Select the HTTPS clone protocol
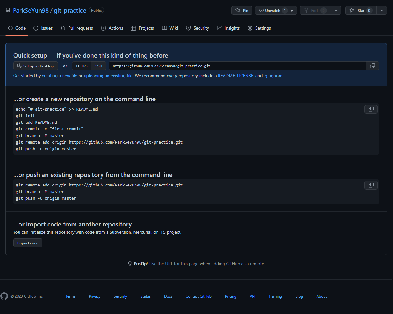The width and height of the screenshot is (393, 314). [x=82, y=66]
